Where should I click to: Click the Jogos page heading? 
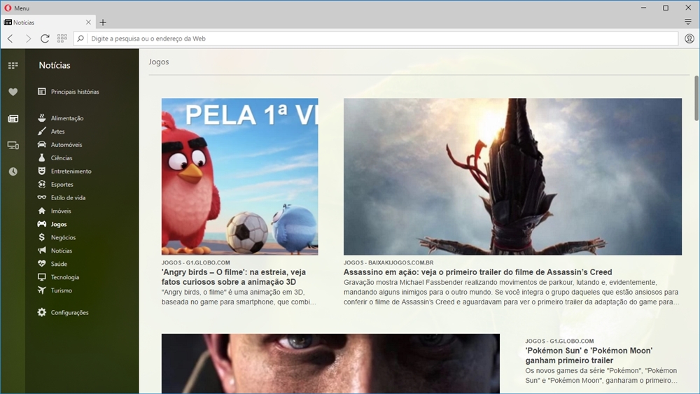pos(159,62)
